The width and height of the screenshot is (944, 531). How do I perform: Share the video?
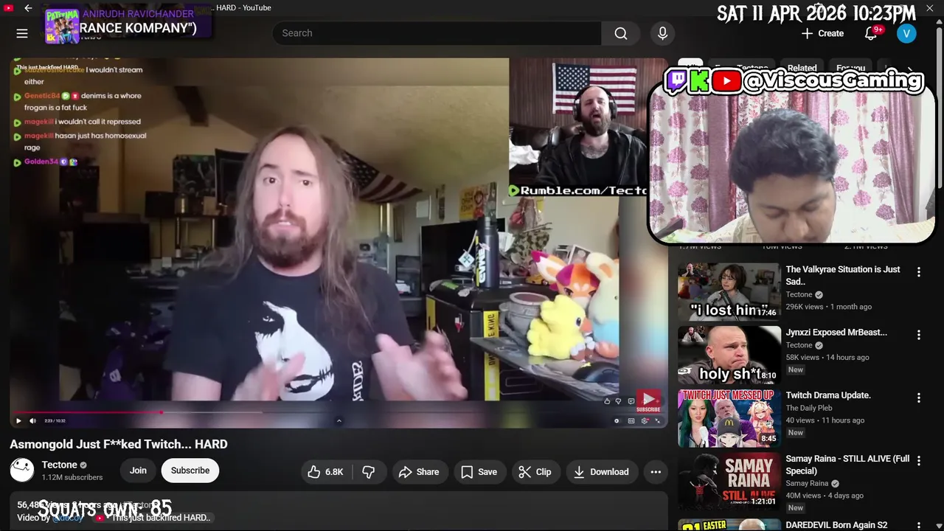[x=419, y=472]
